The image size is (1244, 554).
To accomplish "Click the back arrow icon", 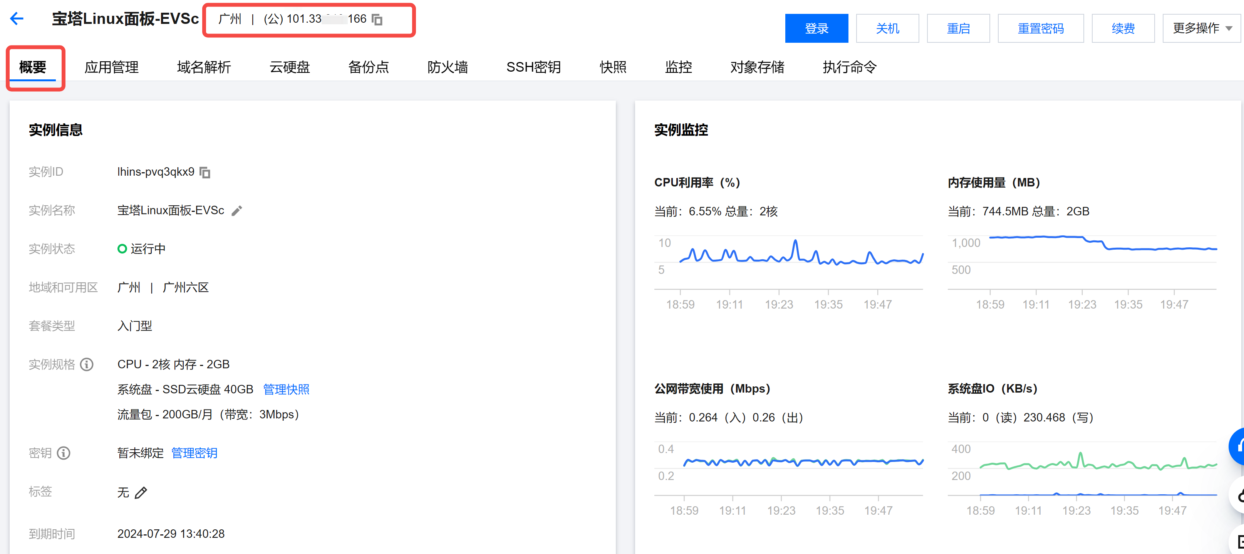I will (x=17, y=19).
